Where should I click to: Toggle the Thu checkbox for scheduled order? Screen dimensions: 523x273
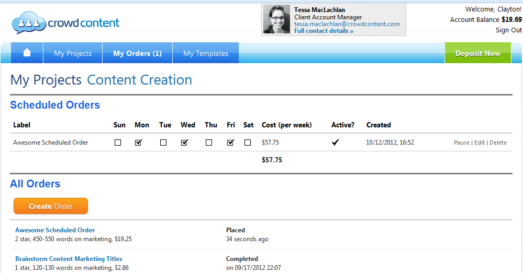pos(209,143)
